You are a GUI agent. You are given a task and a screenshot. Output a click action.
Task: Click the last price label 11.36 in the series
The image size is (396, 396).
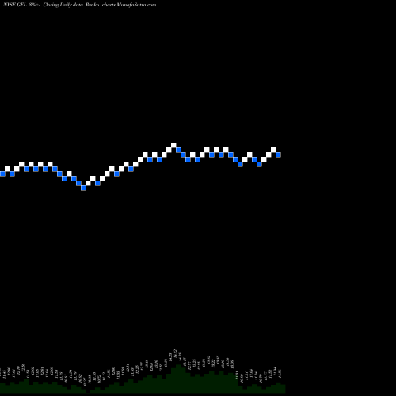[280, 373]
